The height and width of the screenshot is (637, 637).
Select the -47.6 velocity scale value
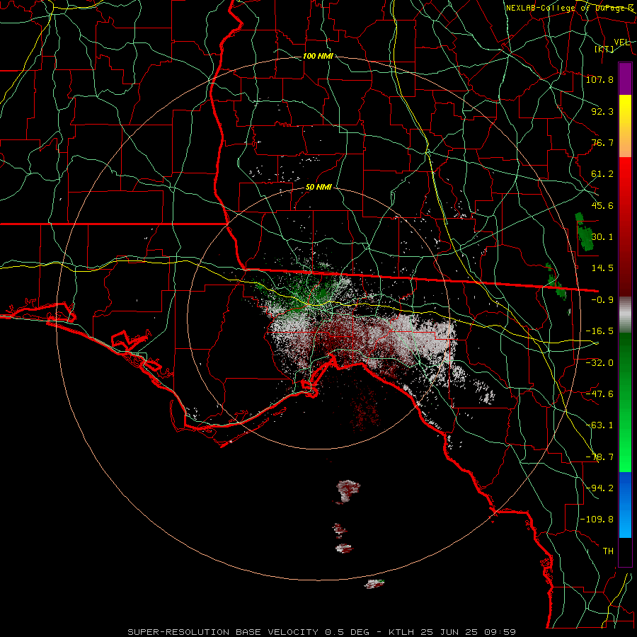click(x=599, y=394)
